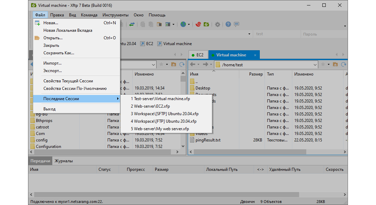Click the Прогресс column header
376x205 pixels.
click(x=136, y=169)
